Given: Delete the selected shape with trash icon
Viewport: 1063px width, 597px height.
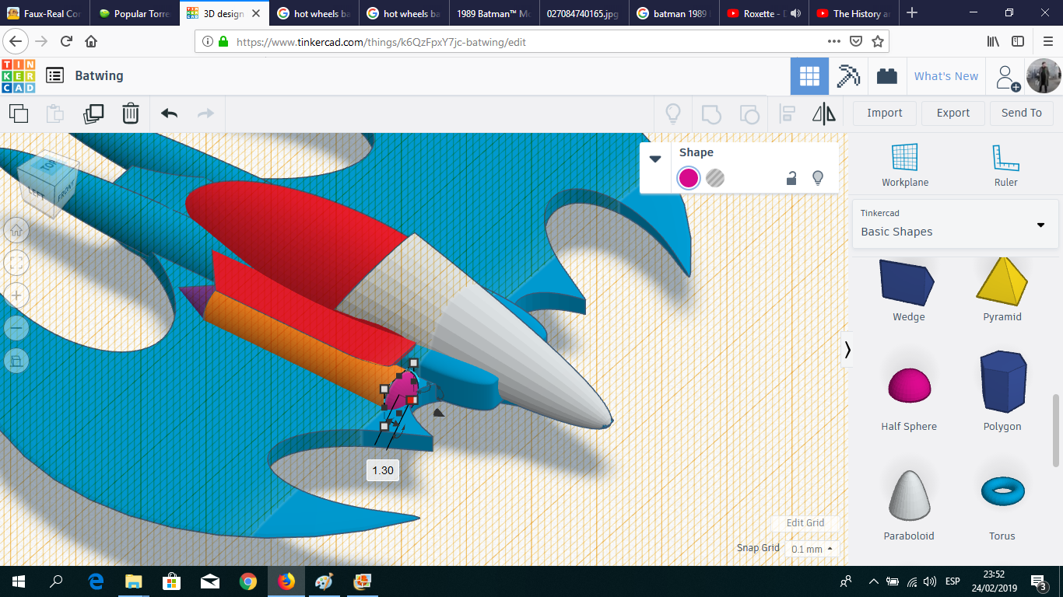Looking at the screenshot, I should coord(131,113).
